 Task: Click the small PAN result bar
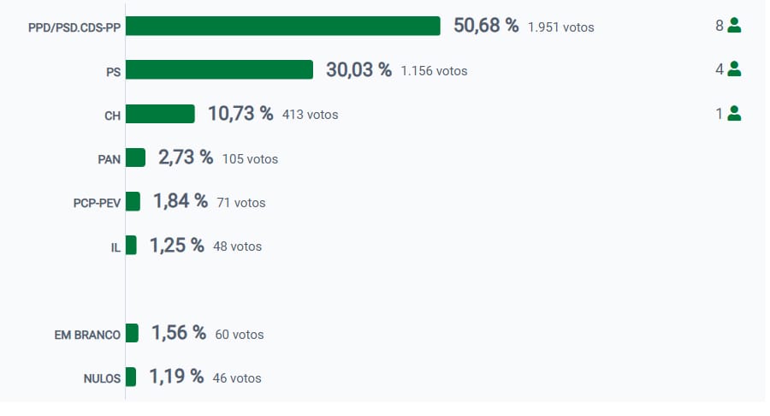(135, 157)
